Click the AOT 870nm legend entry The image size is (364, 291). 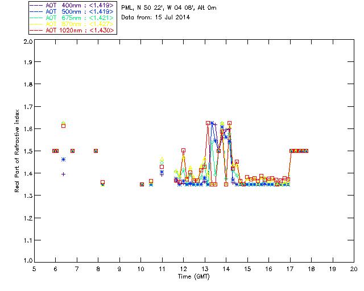tap(72, 24)
